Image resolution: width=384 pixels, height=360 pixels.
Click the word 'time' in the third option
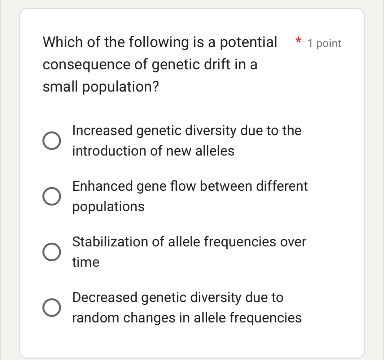85,262
